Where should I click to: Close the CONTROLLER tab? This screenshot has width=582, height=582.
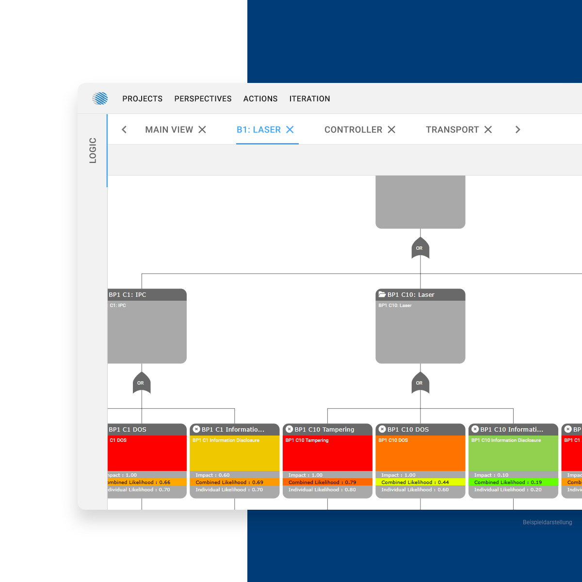[391, 129]
